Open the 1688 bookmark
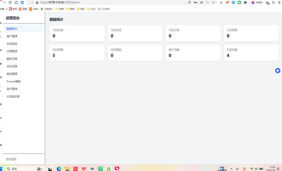The image size is (282, 171). point(34,9)
